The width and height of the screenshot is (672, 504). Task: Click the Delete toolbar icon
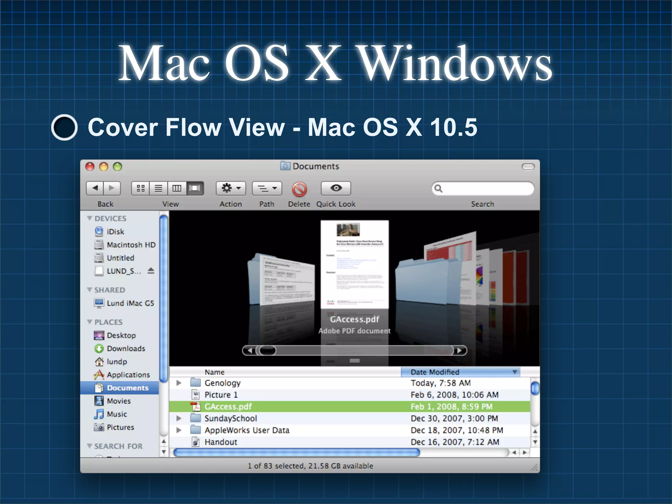299,189
